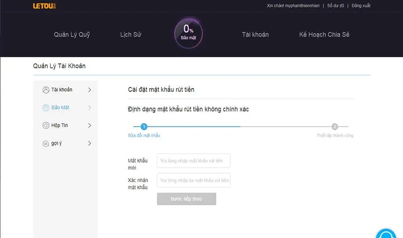Open the live chat support bubble

[x=386, y=233]
